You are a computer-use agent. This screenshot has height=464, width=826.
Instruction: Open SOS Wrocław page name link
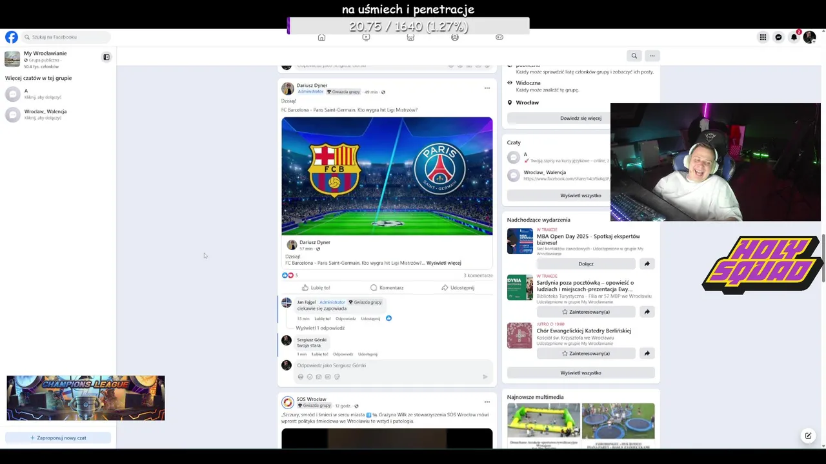(x=311, y=399)
